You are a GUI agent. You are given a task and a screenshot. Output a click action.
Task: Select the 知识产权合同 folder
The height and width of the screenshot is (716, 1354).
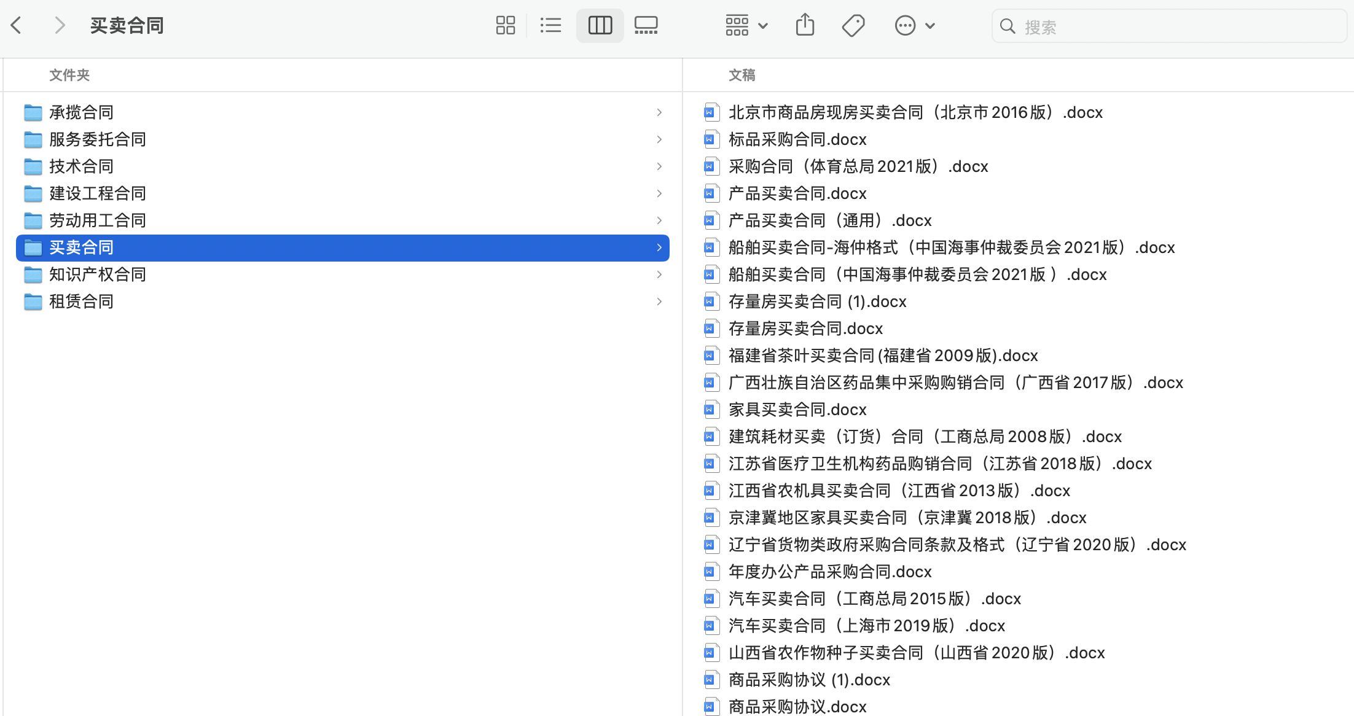[342, 274]
